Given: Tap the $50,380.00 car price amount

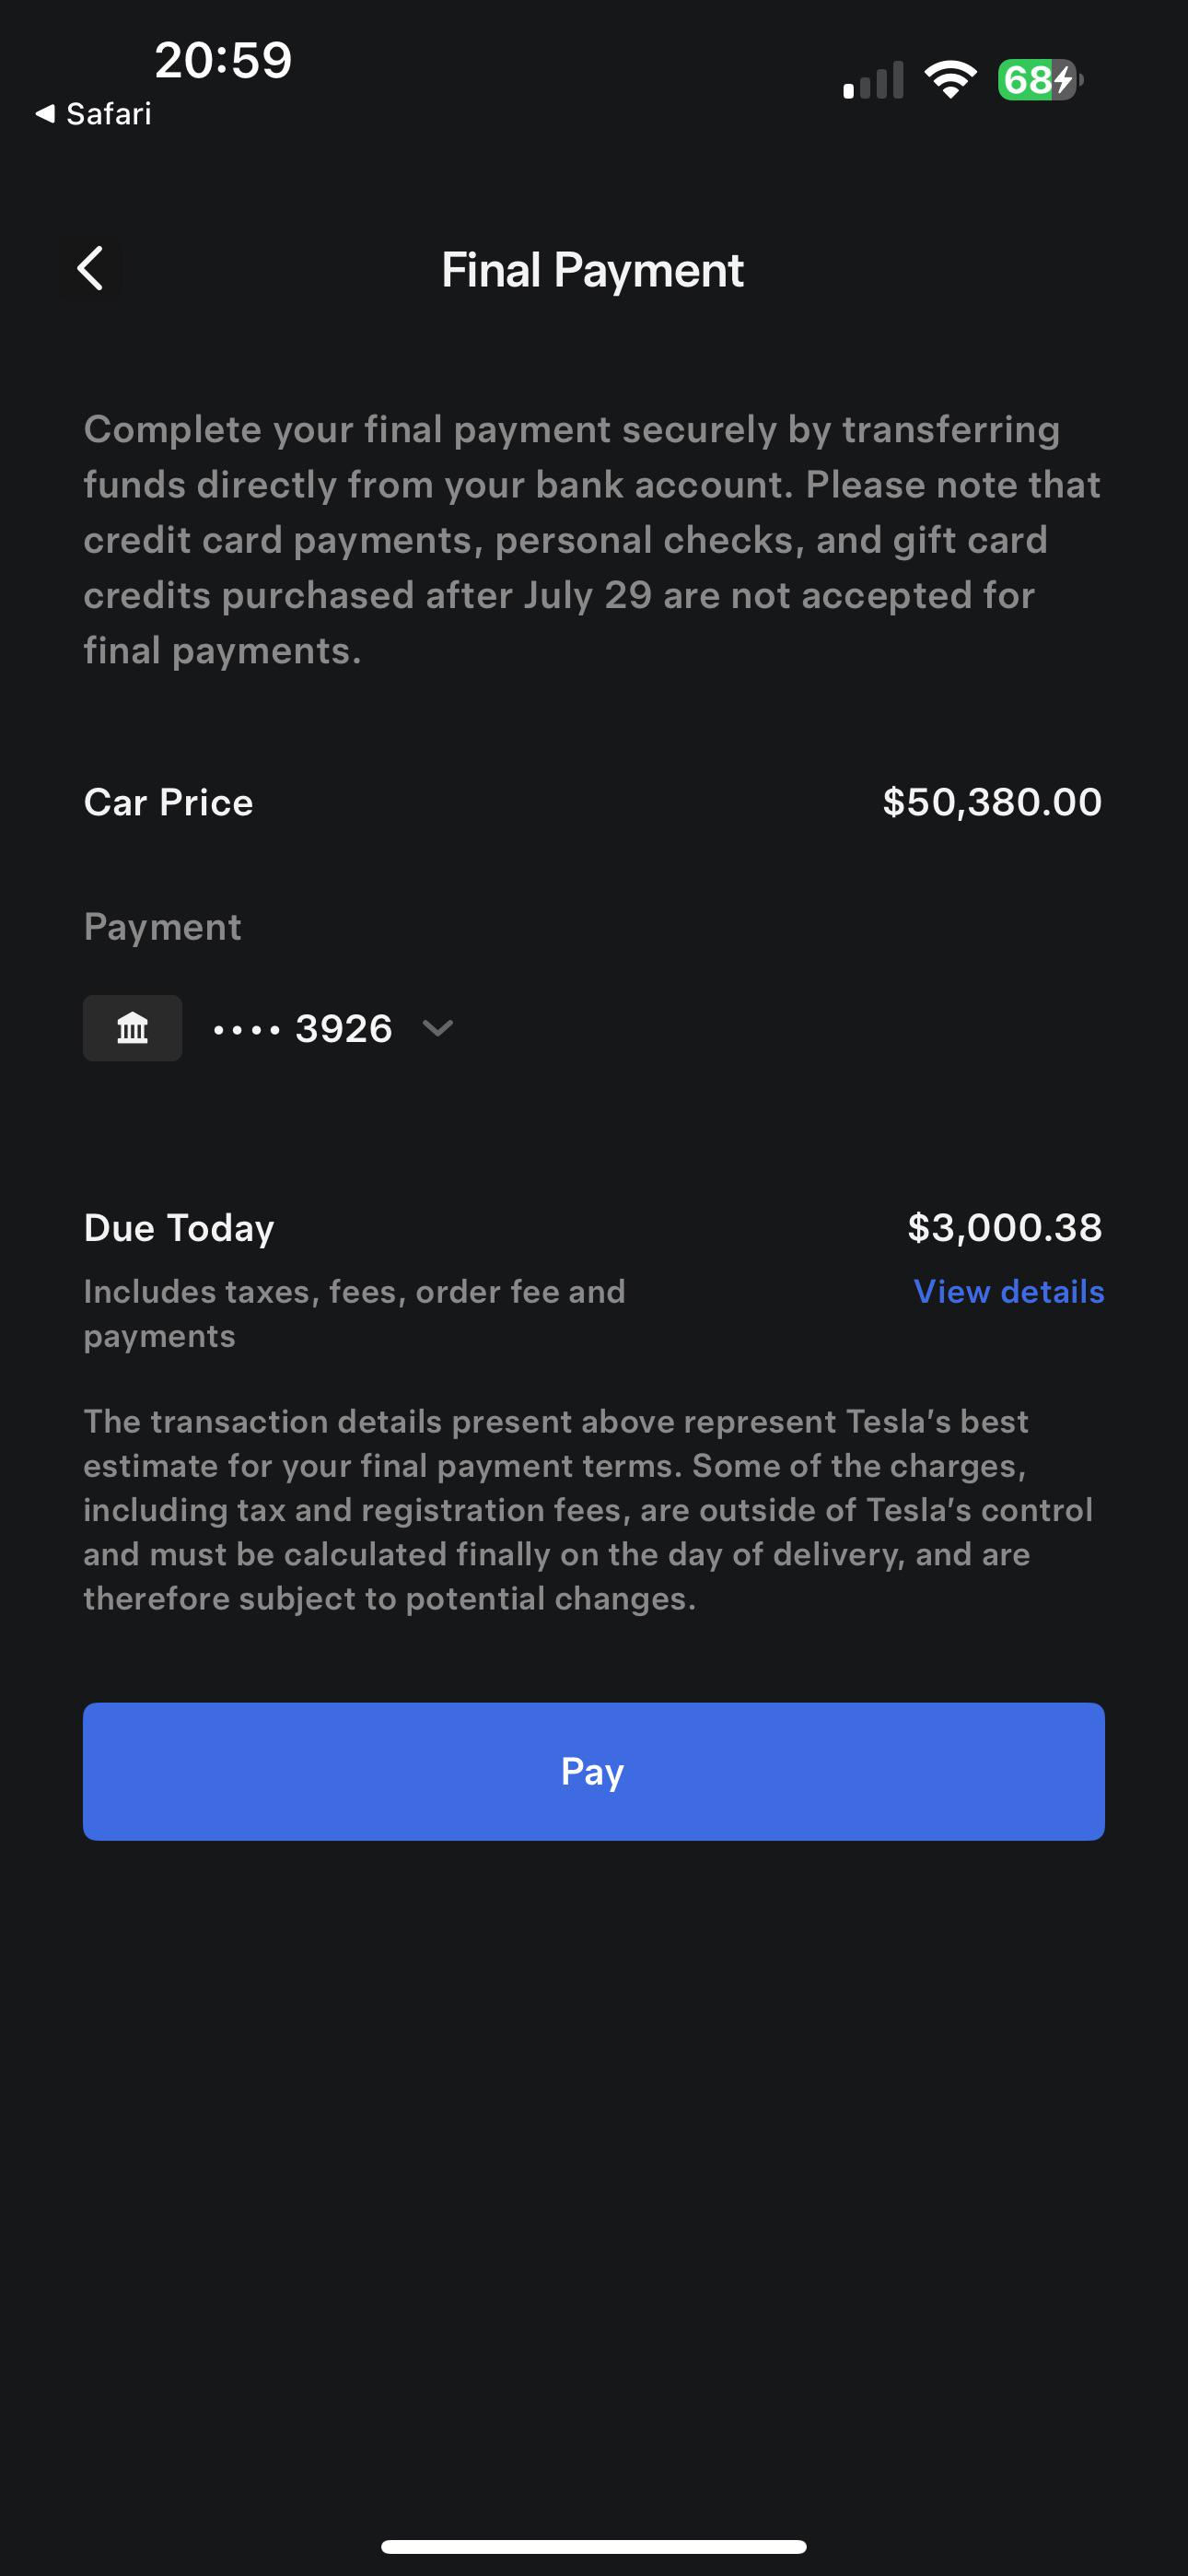Looking at the screenshot, I should [992, 802].
